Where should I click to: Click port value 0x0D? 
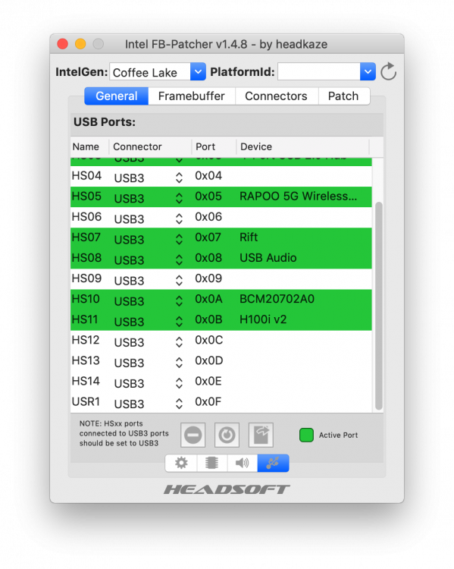click(x=209, y=360)
